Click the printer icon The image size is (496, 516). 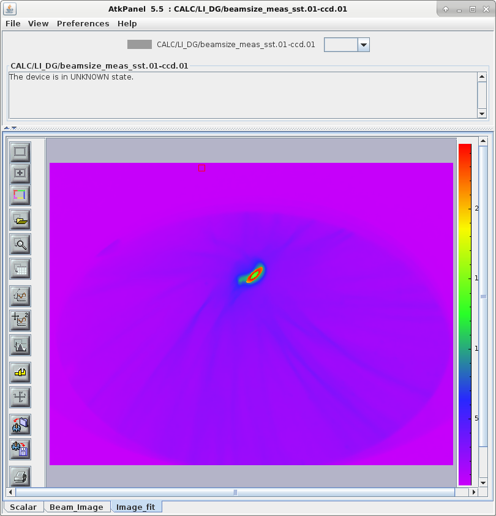coord(20,476)
